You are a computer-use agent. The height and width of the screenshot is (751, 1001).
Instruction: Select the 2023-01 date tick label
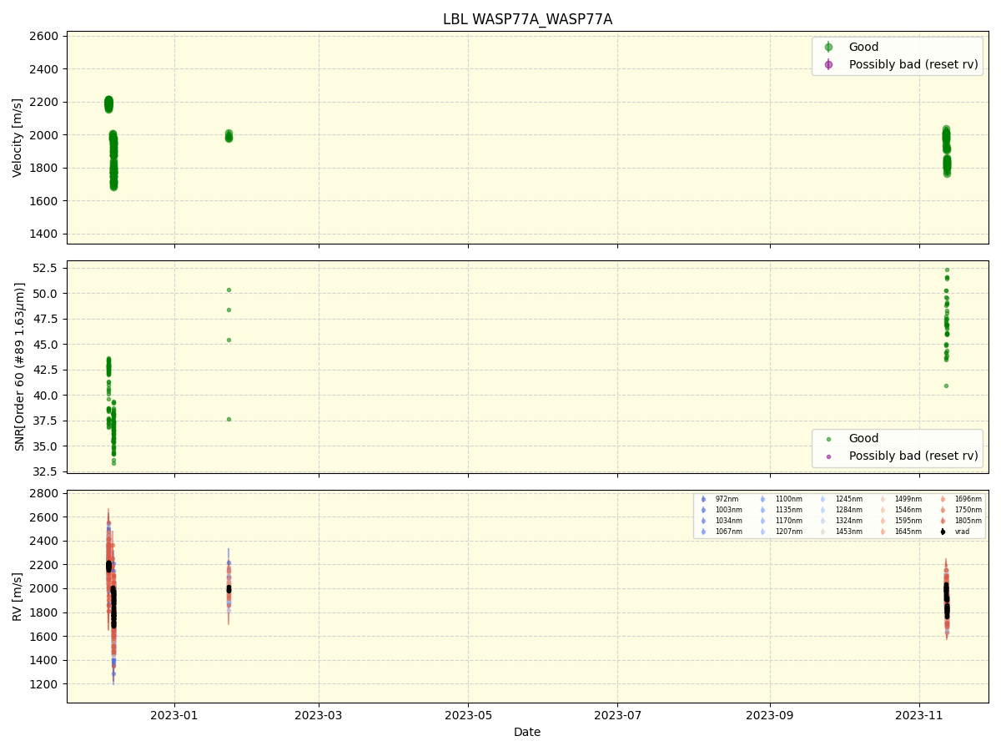click(x=174, y=714)
